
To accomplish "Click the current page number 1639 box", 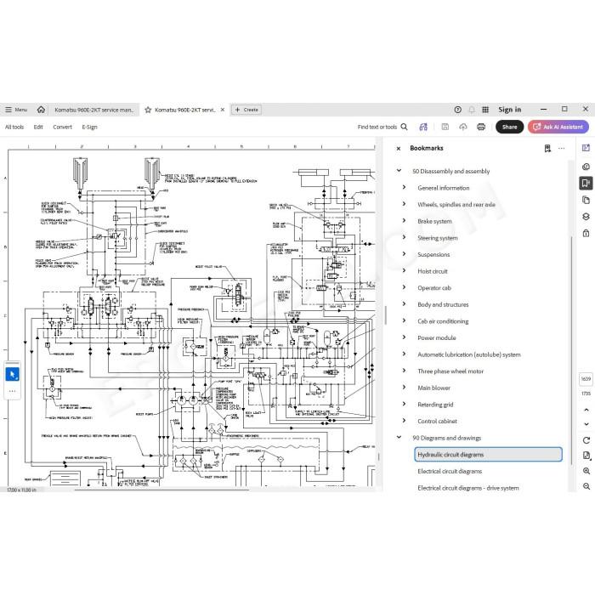I will (586, 379).
